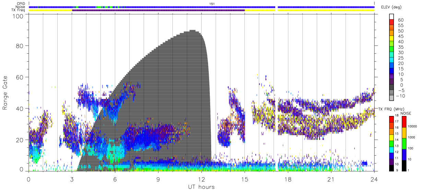
Task: Pick the orange NOISE swatch between 1000 and 10000
Action: 404,133
